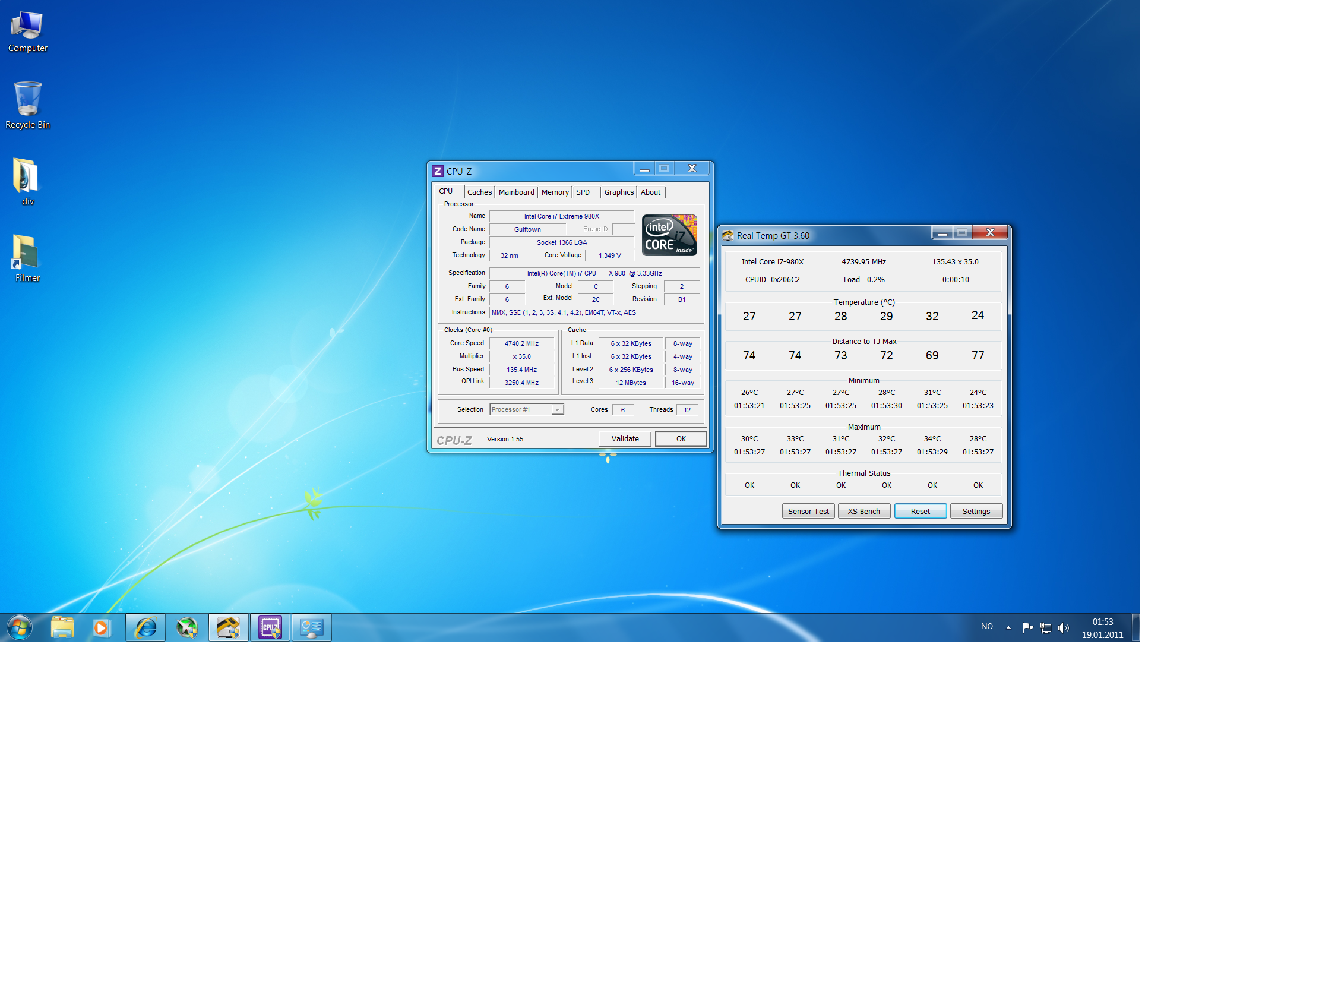Screen dimensions: 1338x1004
Task: Click the Real Temp title bar icon
Action: 727,235
